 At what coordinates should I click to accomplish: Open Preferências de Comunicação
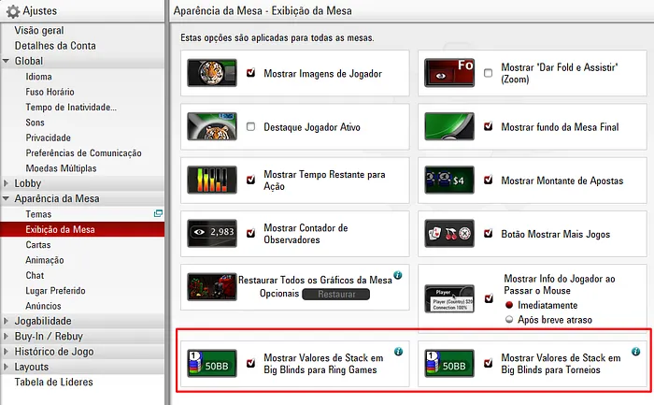pos(82,152)
